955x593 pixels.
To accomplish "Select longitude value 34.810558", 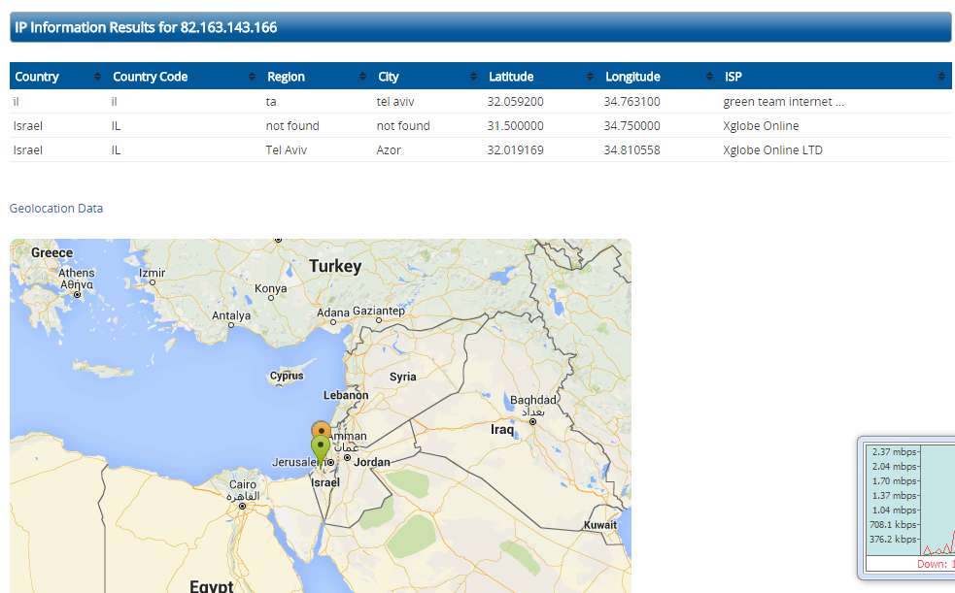I will click(631, 150).
